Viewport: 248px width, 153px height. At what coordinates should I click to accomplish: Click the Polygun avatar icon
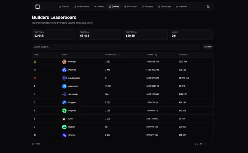[64, 102]
